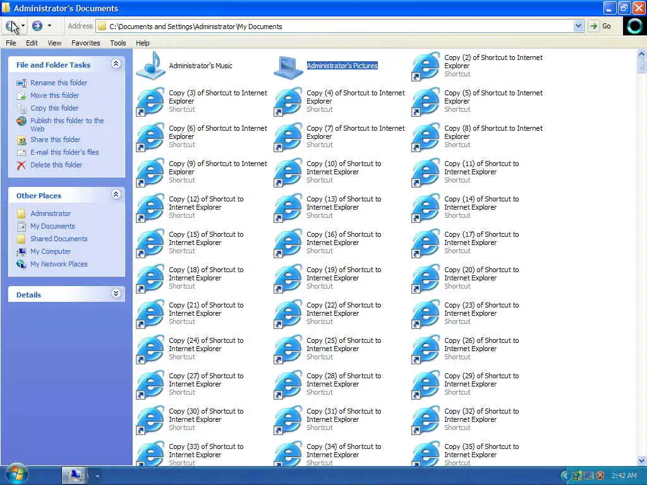Open the Back button history dropdown arrow
Image resolution: width=647 pixels, height=485 pixels.
23,26
